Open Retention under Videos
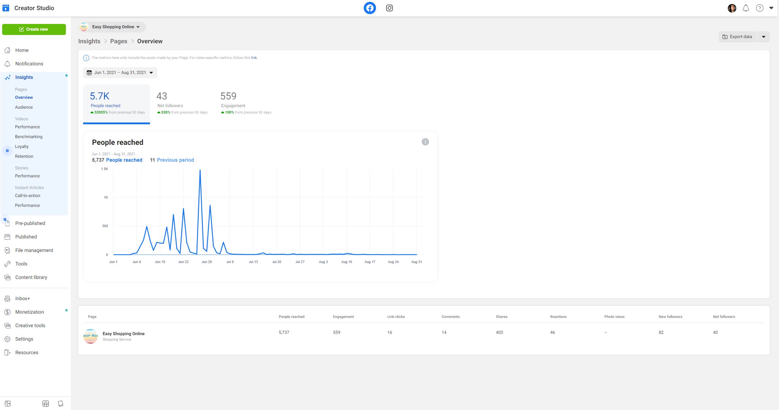Image resolution: width=779 pixels, height=410 pixels. (24, 156)
